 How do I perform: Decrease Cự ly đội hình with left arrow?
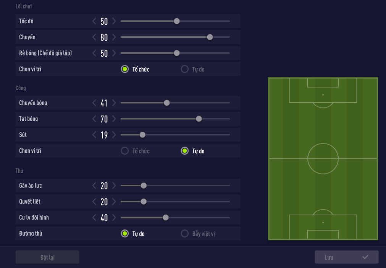94,218
